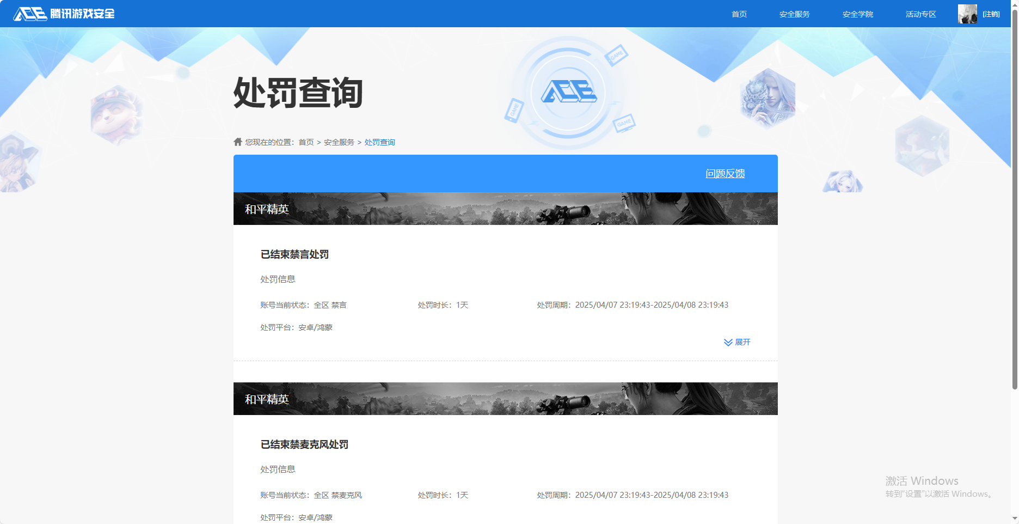
Task: Open the 安全服务 top navigation menu
Action: click(794, 14)
